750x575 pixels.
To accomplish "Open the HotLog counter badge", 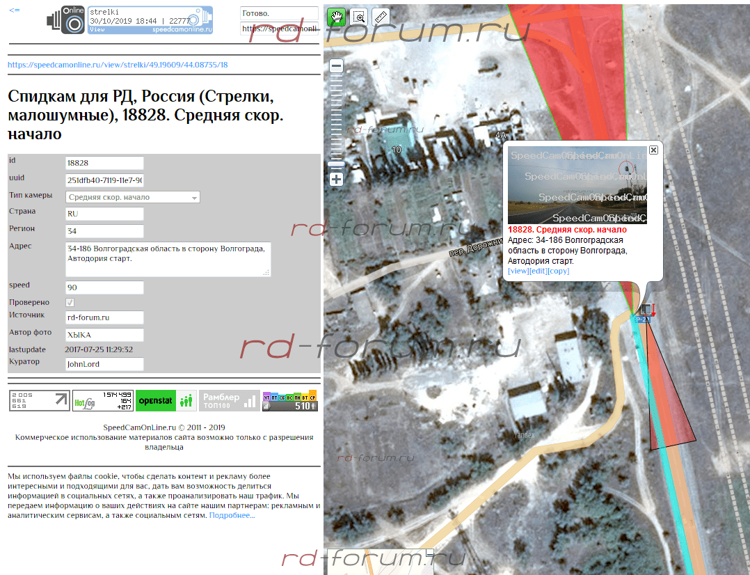I will coord(103,401).
